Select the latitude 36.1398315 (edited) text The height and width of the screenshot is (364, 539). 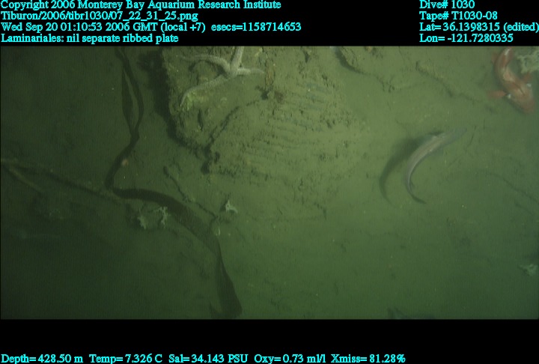479,27
